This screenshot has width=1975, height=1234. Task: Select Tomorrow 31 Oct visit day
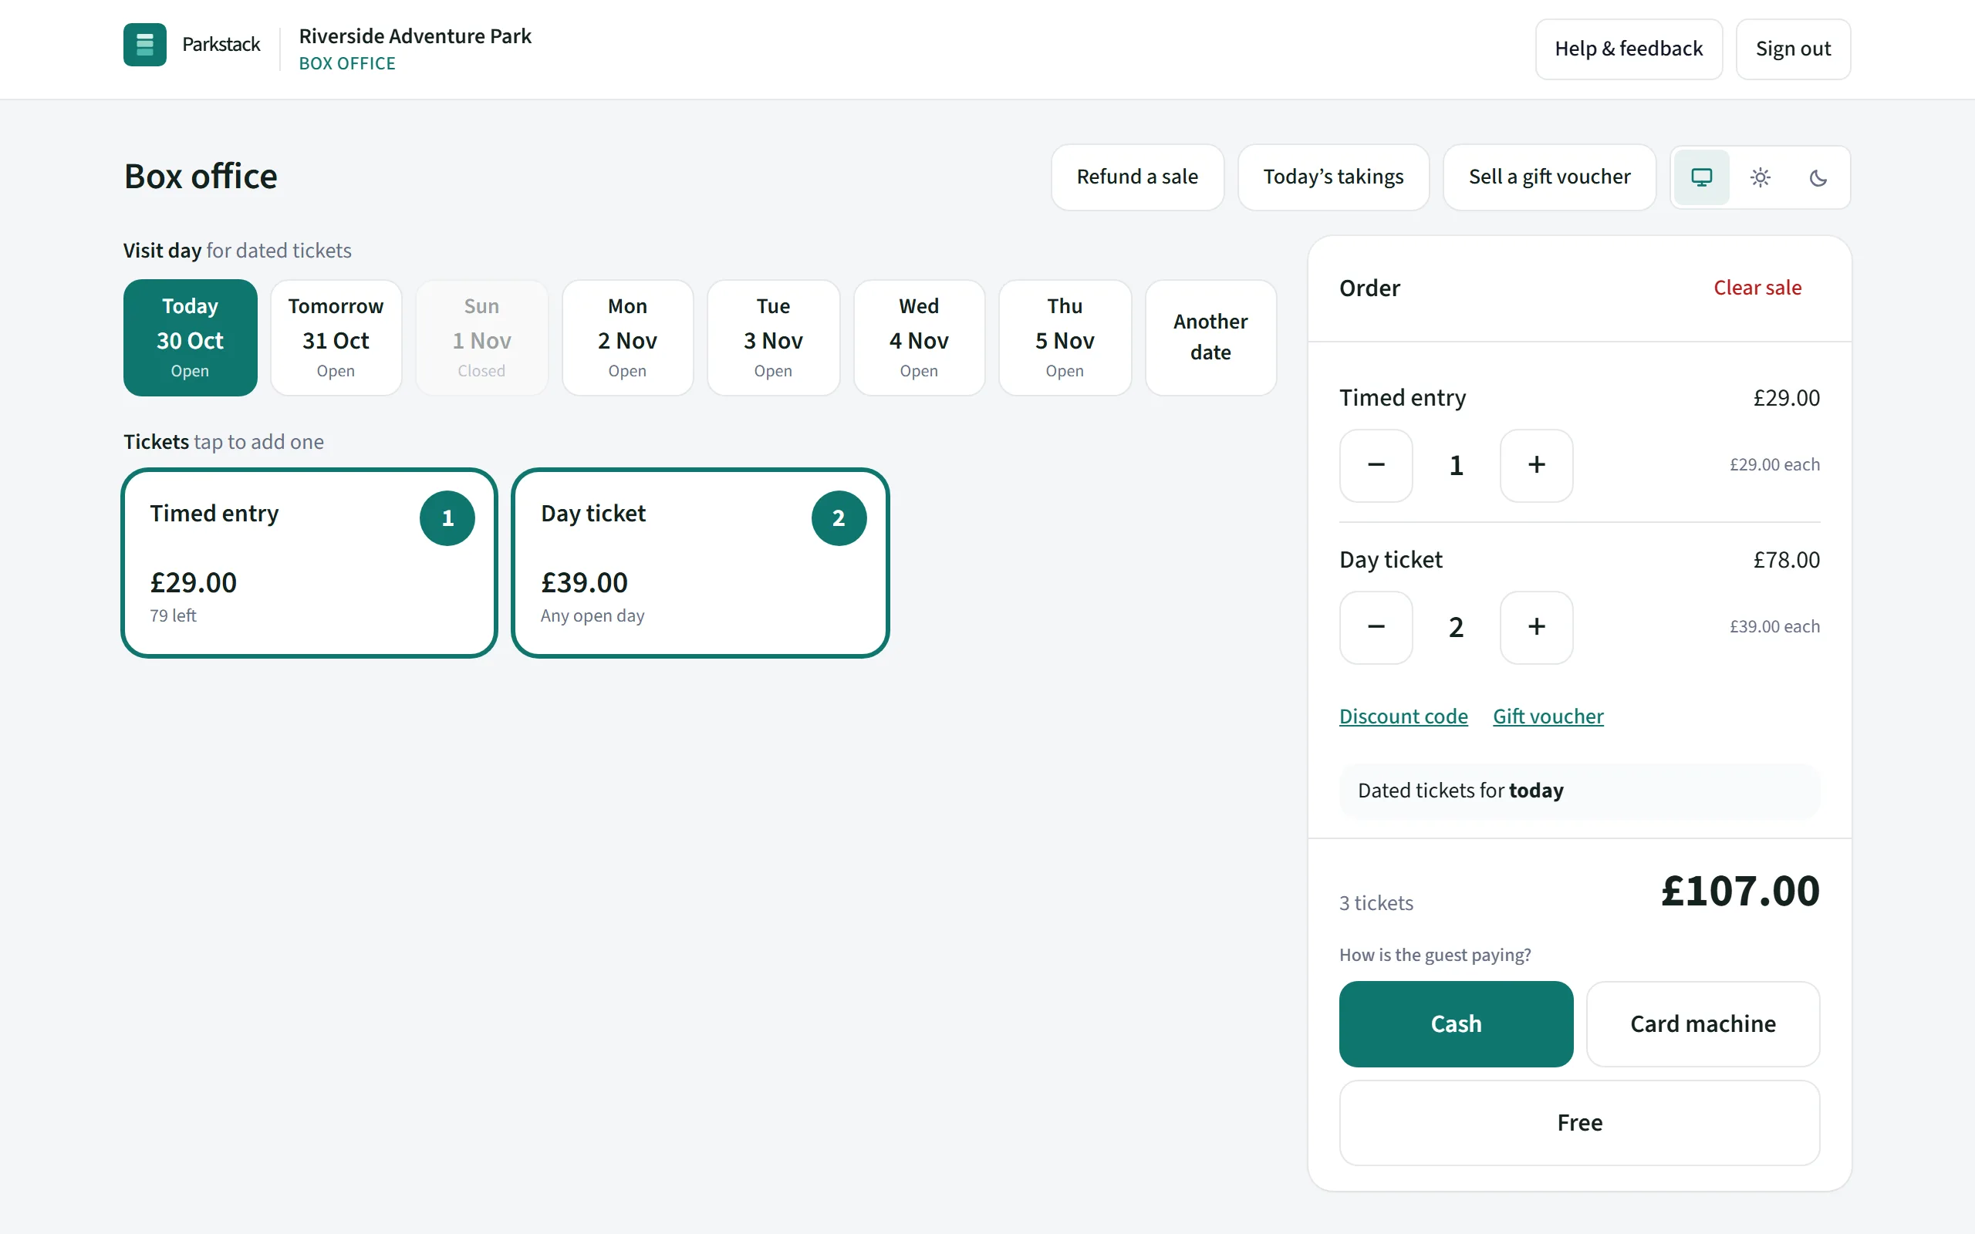[x=336, y=338]
